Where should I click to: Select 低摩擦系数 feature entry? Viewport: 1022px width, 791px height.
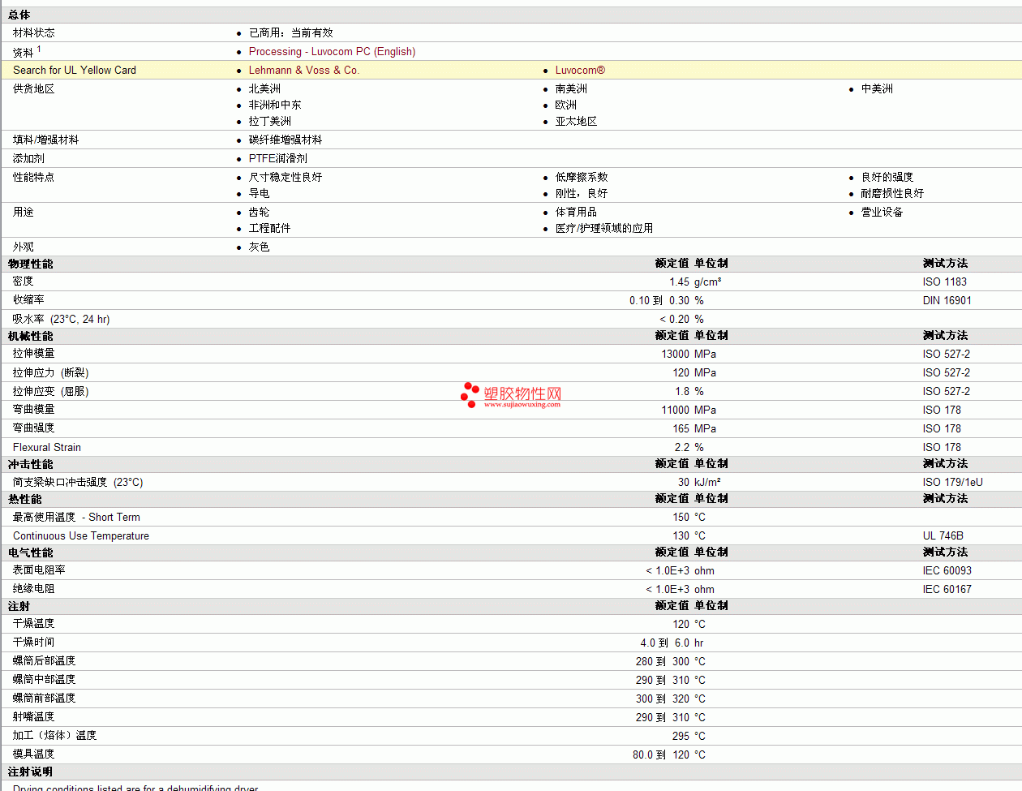coord(582,177)
